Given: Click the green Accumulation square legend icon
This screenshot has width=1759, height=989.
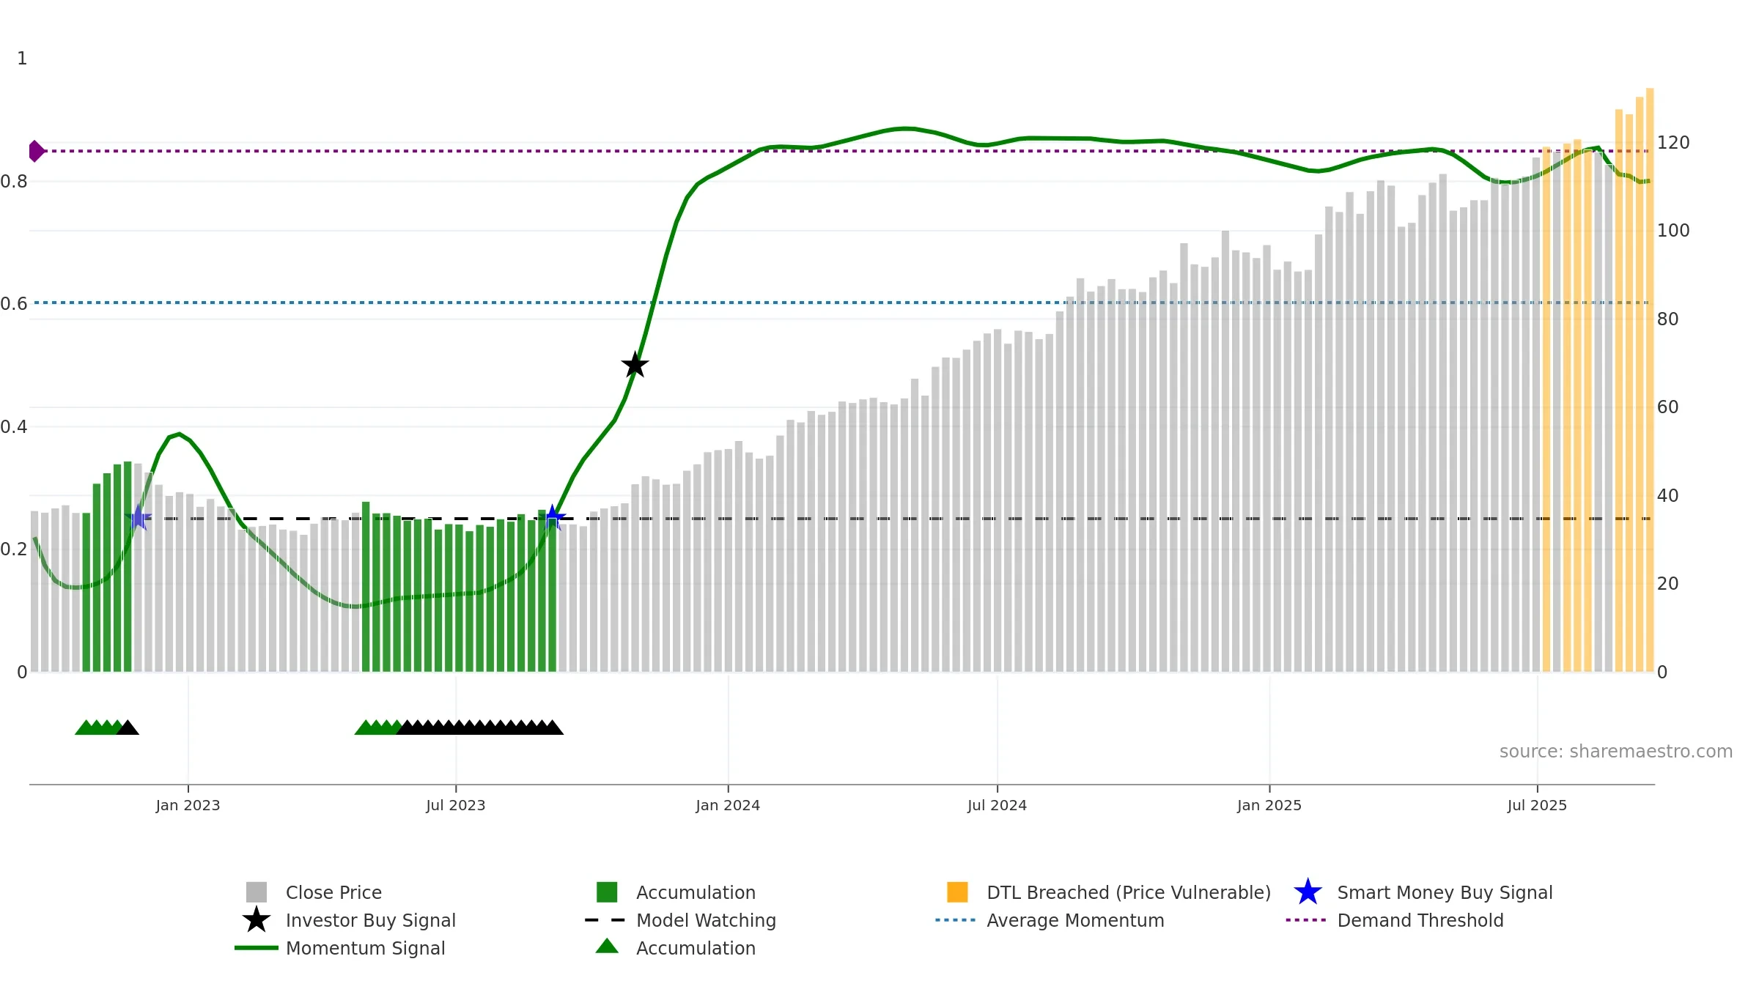Looking at the screenshot, I should point(607,892).
